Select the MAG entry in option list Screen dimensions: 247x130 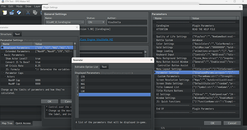pos(115,84)
